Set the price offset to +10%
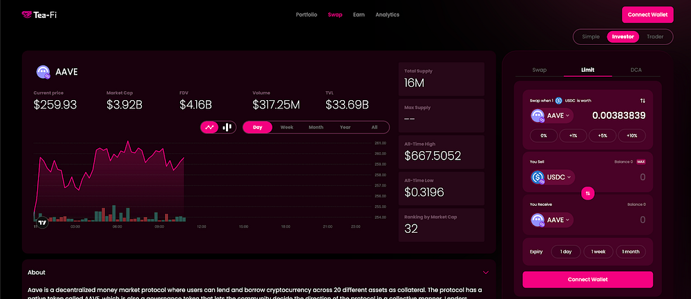The image size is (691, 299). click(x=632, y=135)
